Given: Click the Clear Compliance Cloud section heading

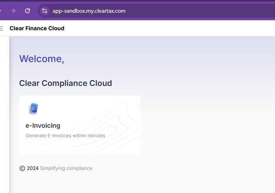Looking at the screenshot, I should pos(65,83).
